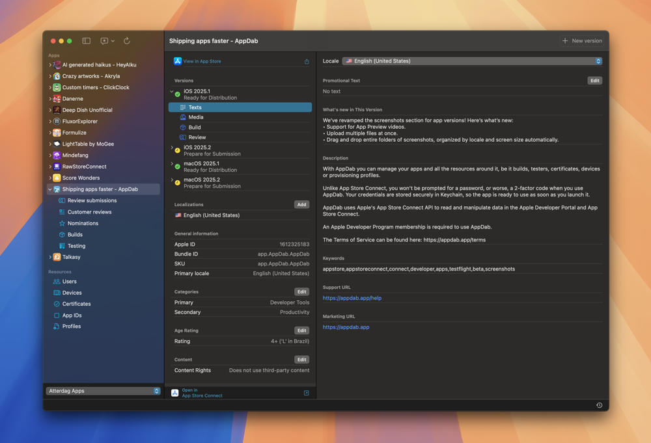Click the New version button
The height and width of the screenshot is (443, 651).
[x=581, y=40]
